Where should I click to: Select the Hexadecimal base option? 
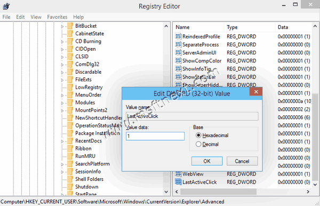pyautogui.click(x=198, y=135)
